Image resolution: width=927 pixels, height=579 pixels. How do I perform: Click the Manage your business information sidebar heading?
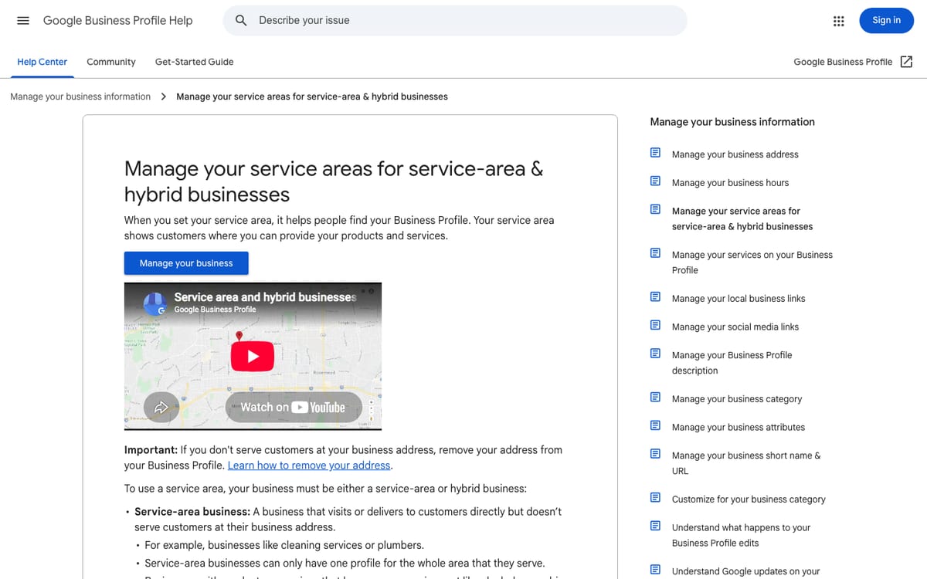(732, 122)
